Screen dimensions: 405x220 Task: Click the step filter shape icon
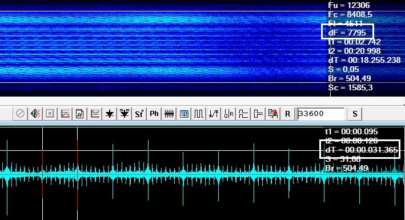tap(243, 114)
